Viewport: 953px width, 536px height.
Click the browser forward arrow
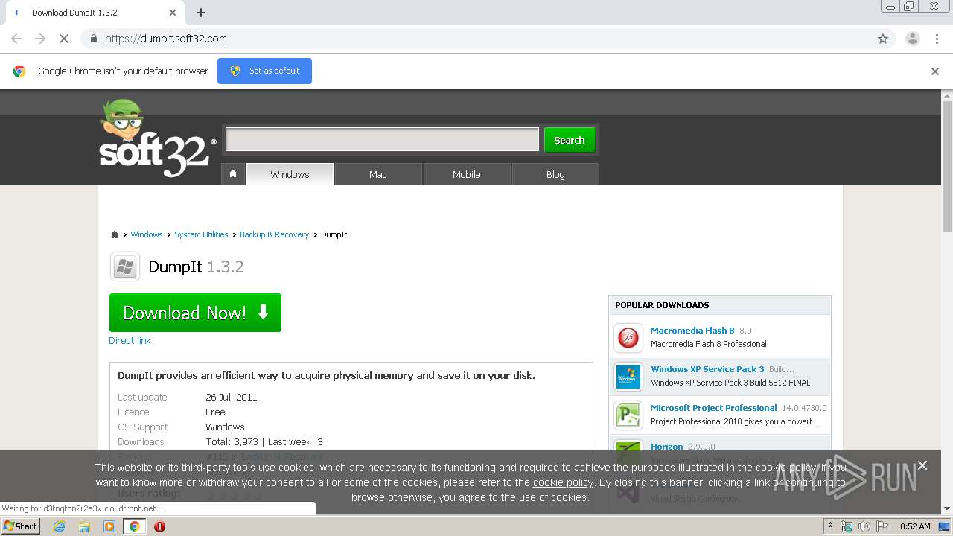(40, 39)
